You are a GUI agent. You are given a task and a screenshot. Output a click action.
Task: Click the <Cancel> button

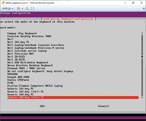(103, 106)
